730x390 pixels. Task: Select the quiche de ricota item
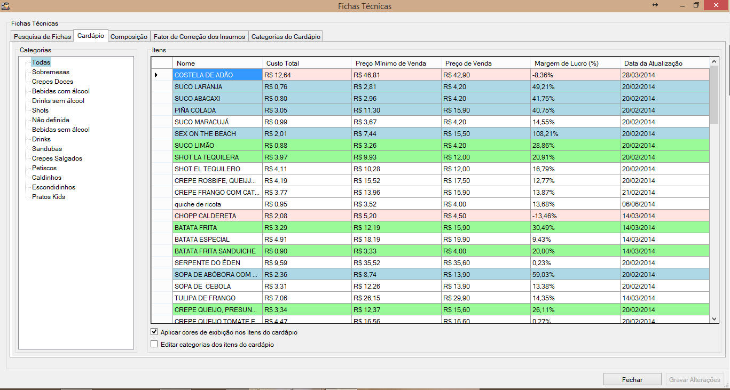pos(217,204)
